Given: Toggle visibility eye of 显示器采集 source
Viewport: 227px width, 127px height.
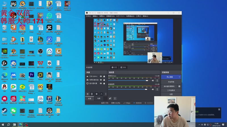Looking at the screenshot, I should 101,83.
